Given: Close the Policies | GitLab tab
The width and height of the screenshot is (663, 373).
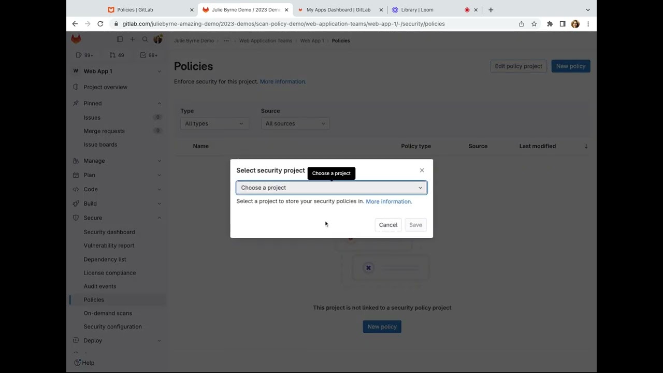Looking at the screenshot, I should (x=191, y=10).
